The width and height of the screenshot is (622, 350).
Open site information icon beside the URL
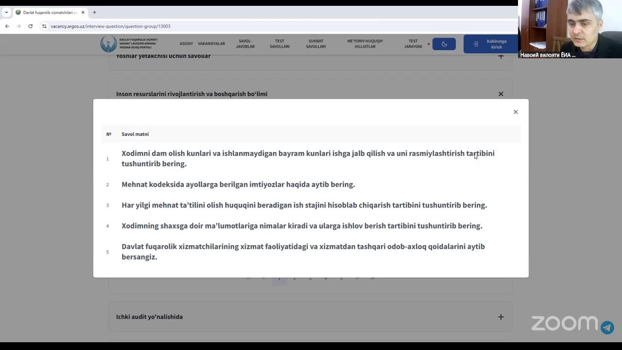click(44, 26)
